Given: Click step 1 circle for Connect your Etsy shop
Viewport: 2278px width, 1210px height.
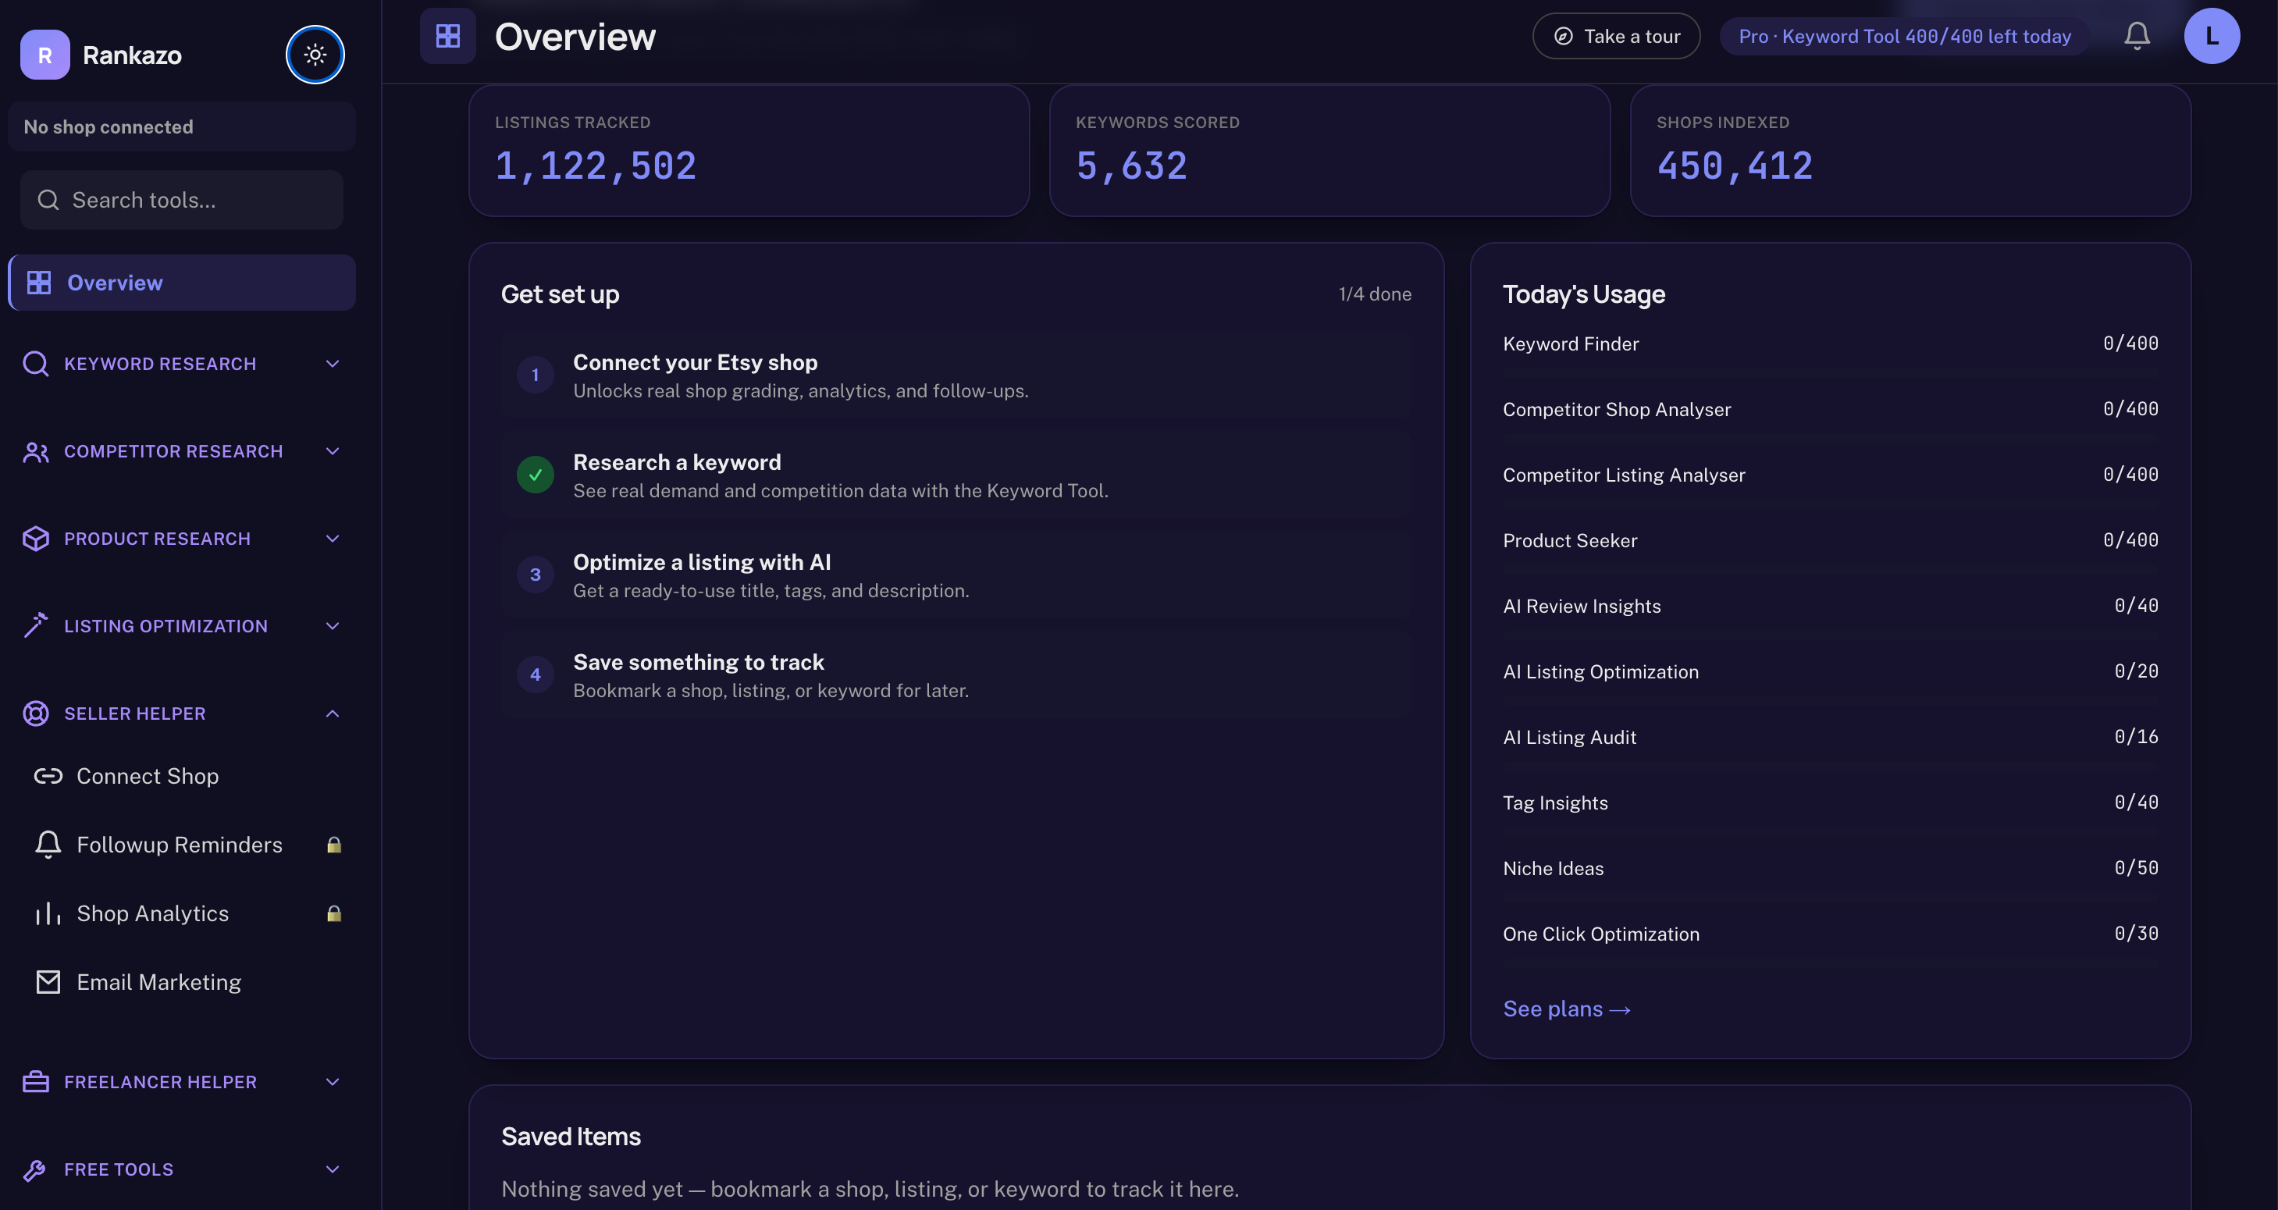Looking at the screenshot, I should click(x=535, y=375).
